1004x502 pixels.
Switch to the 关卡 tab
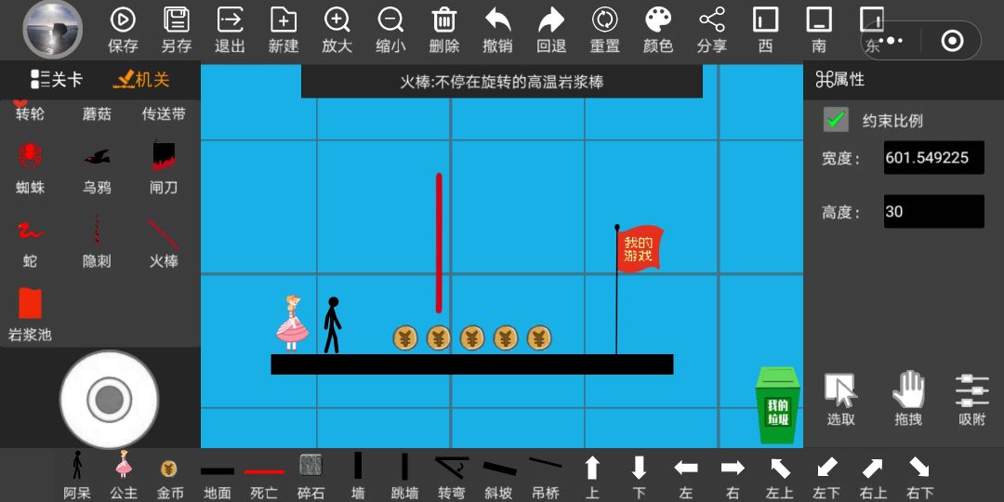(57, 80)
